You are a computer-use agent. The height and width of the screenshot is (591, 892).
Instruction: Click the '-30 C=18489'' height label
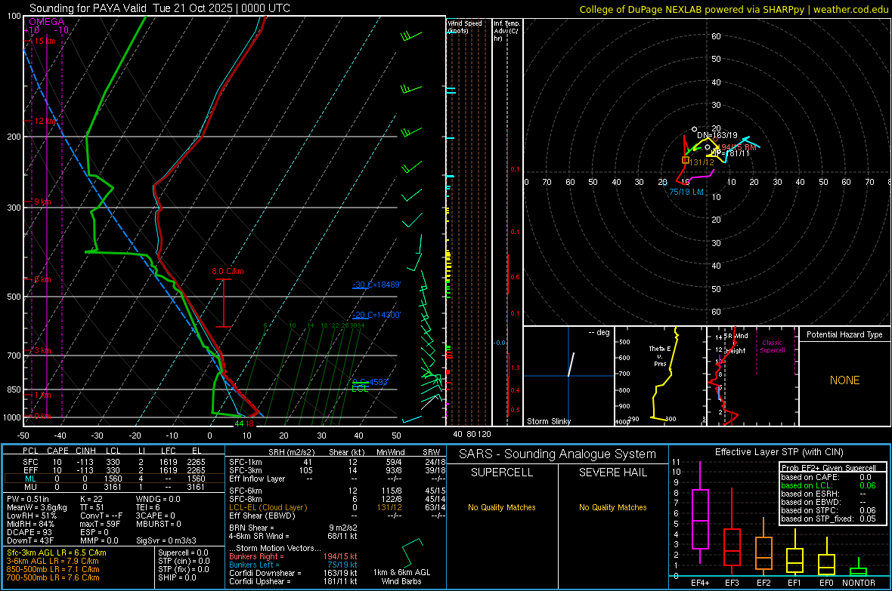[376, 285]
